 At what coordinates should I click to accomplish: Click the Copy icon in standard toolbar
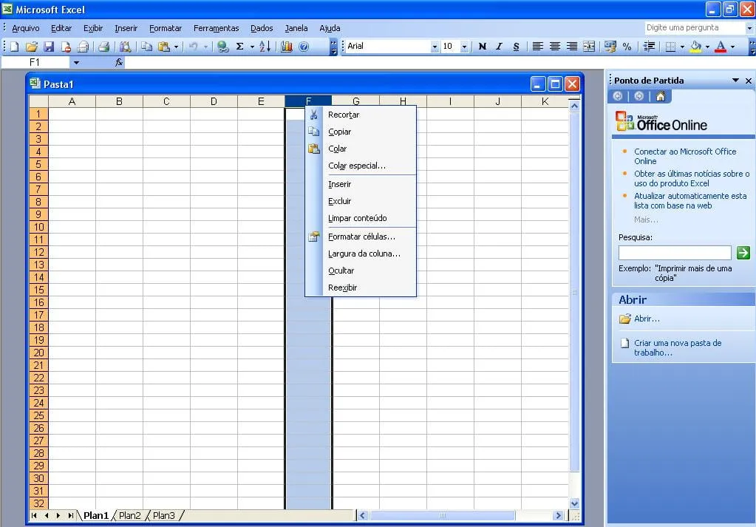click(146, 47)
